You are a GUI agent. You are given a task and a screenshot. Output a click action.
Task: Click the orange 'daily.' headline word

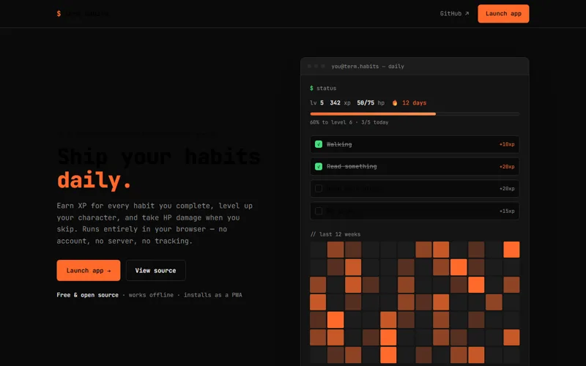click(94, 180)
